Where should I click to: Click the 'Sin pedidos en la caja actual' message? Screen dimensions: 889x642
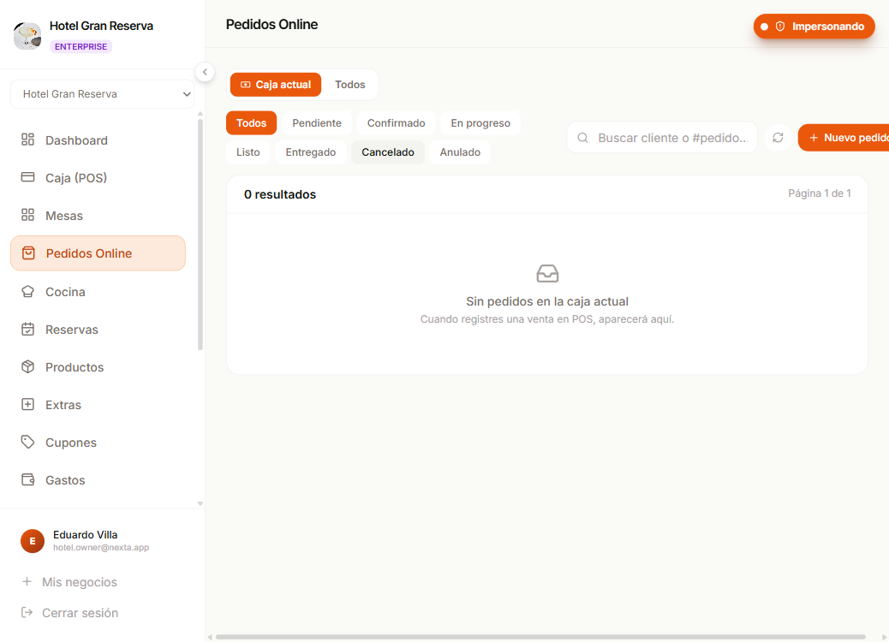pos(547,301)
